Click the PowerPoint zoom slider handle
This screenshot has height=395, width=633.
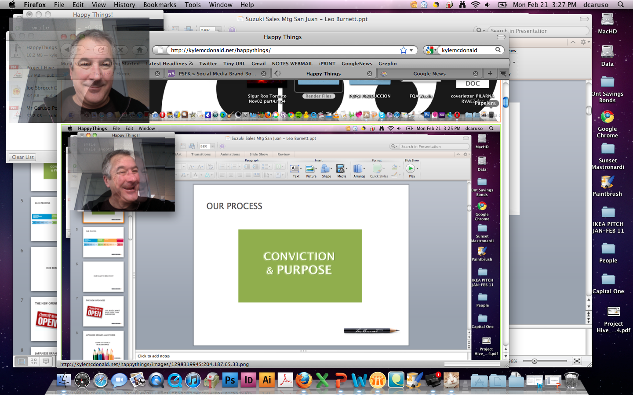(535, 361)
